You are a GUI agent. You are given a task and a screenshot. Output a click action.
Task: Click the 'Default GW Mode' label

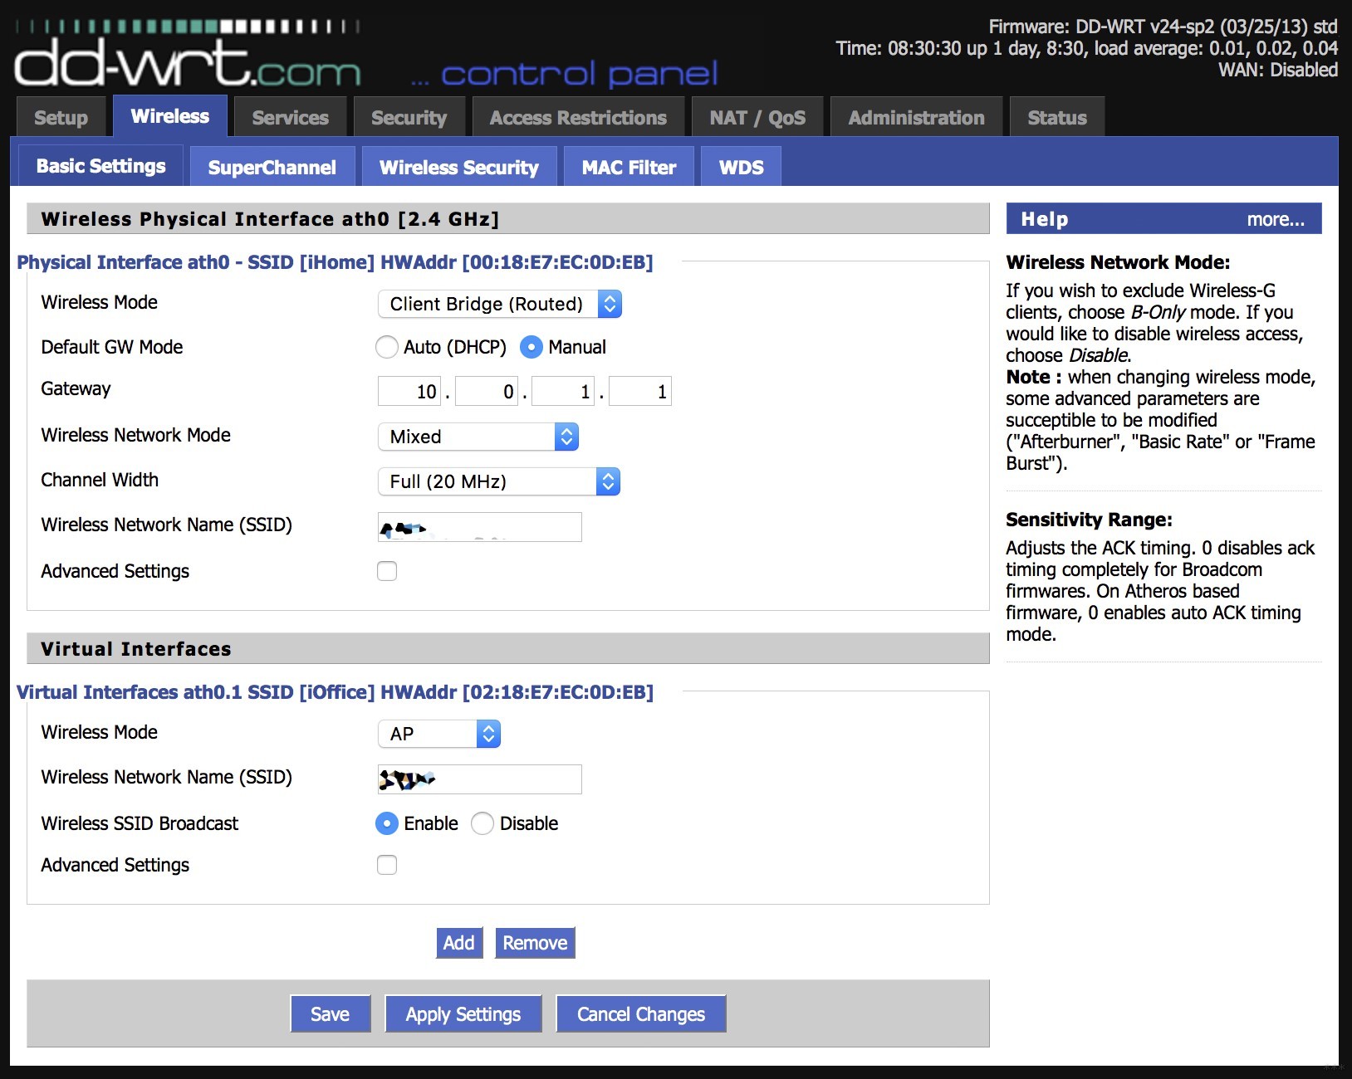pos(112,347)
